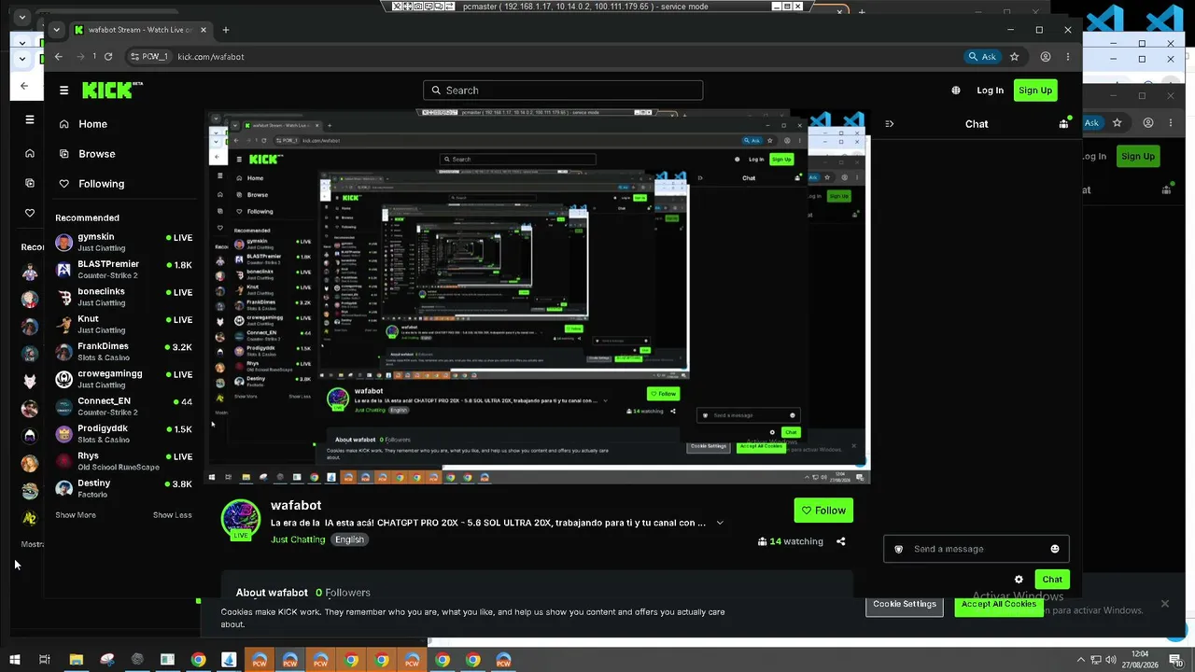The width and height of the screenshot is (1195, 672).
Task: Click the taskbar clock showing 12:04
Action: 1140,660
